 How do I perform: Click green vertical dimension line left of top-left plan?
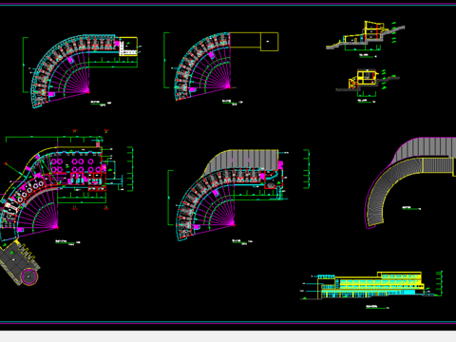click(24, 65)
